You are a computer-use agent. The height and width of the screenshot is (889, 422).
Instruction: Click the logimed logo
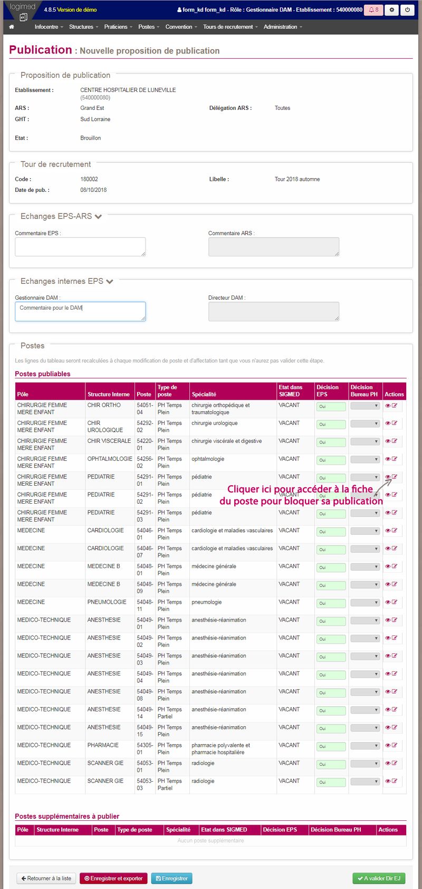coord(22,11)
